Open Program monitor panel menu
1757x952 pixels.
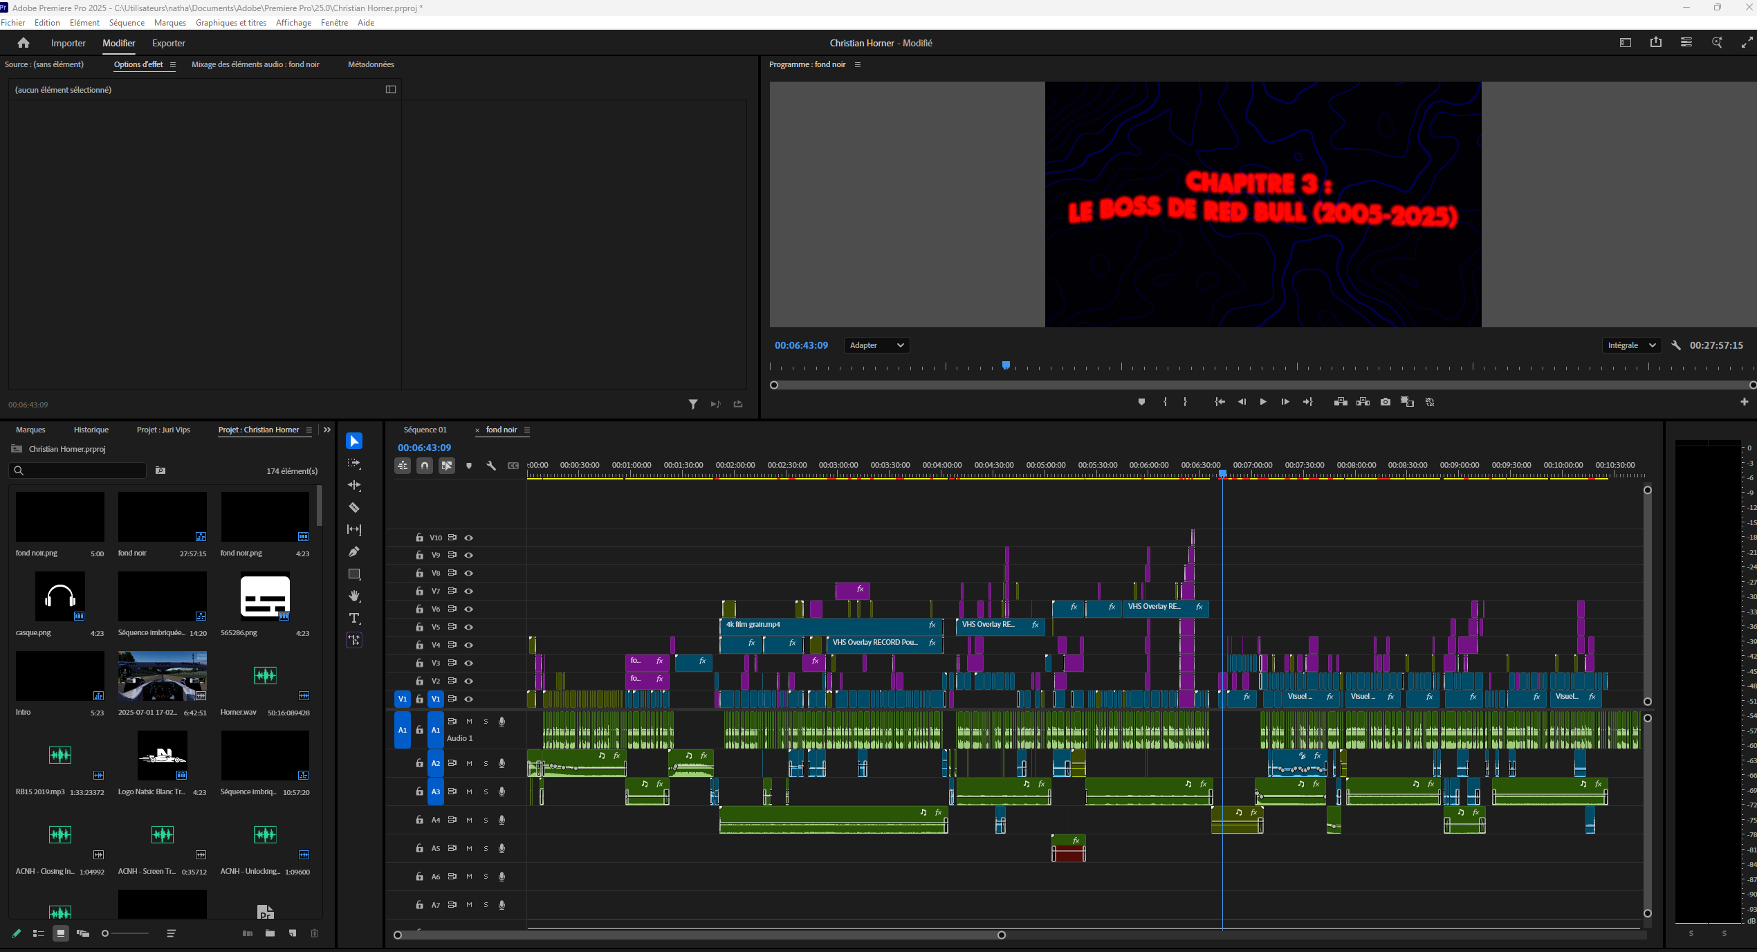point(858,64)
